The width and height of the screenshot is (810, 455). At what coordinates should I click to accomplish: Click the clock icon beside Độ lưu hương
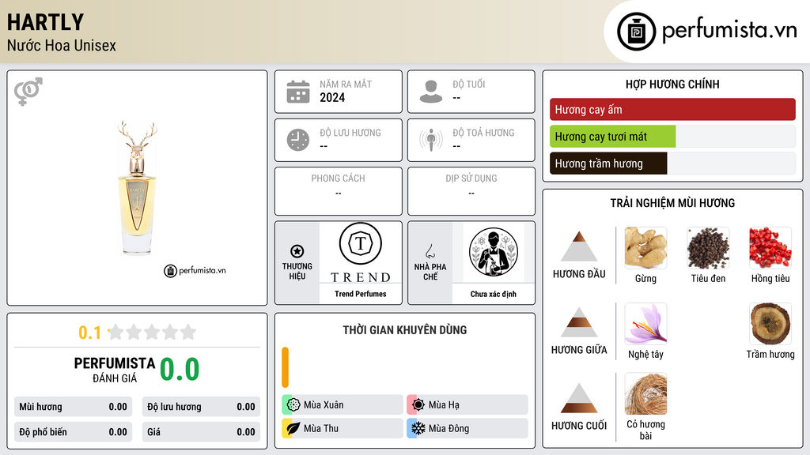(298, 140)
